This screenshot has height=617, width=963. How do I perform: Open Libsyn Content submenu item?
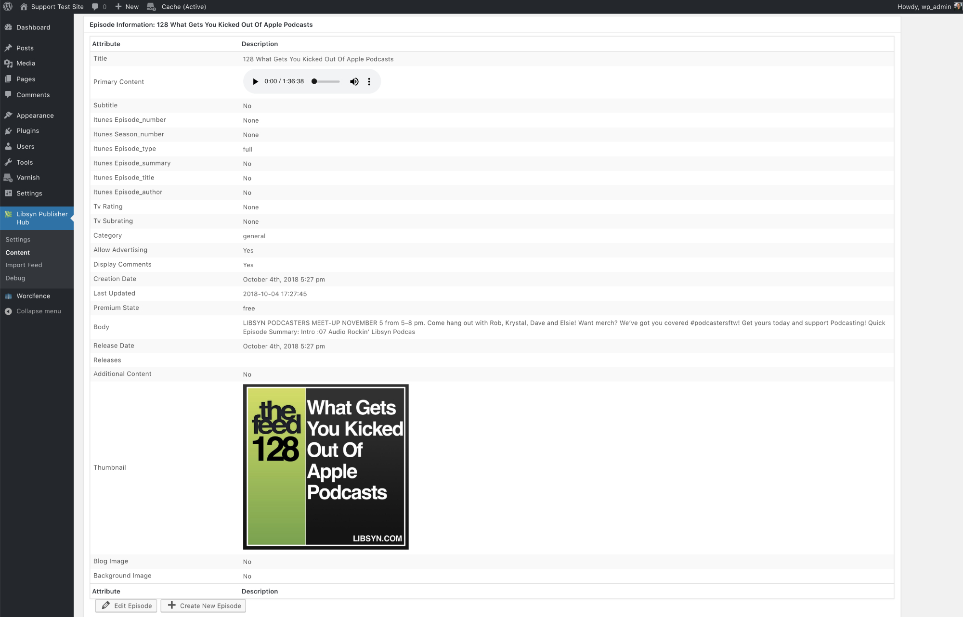click(x=18, y=253)
